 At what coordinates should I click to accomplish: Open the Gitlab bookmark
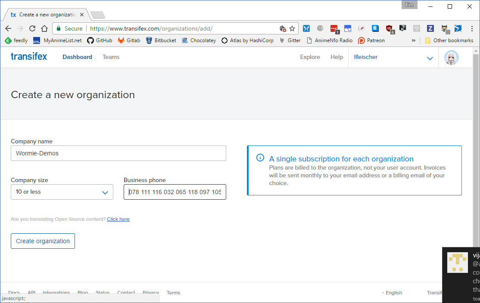click(x=129, y=40)
